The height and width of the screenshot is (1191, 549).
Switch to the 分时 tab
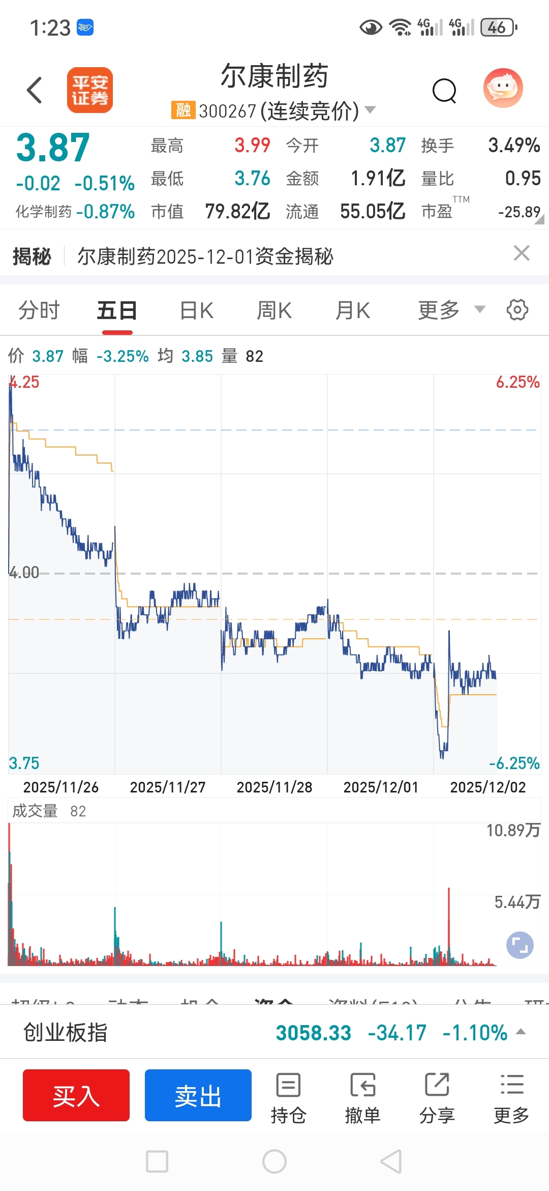point(39,310)
